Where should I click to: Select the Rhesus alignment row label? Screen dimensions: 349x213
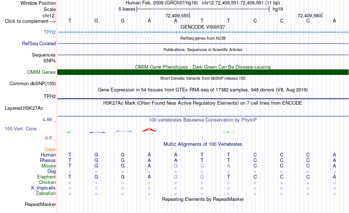pyautogui.click(x=48, y=160)
